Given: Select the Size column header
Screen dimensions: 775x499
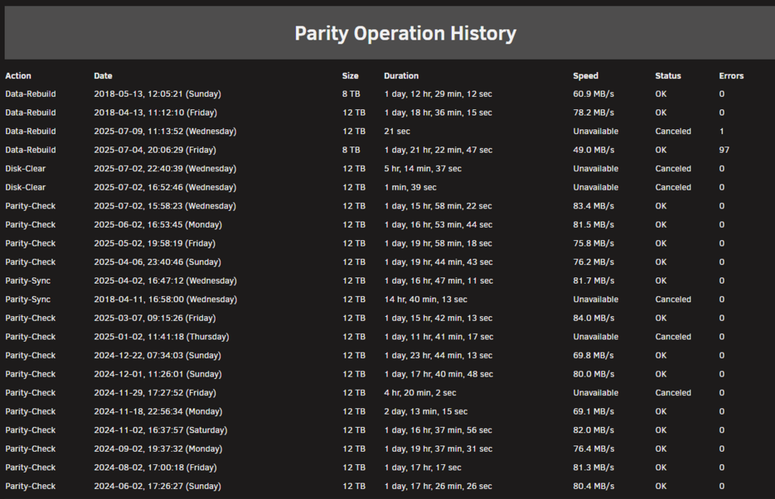Looking at the screenshot, I should [x=350, y=76].
